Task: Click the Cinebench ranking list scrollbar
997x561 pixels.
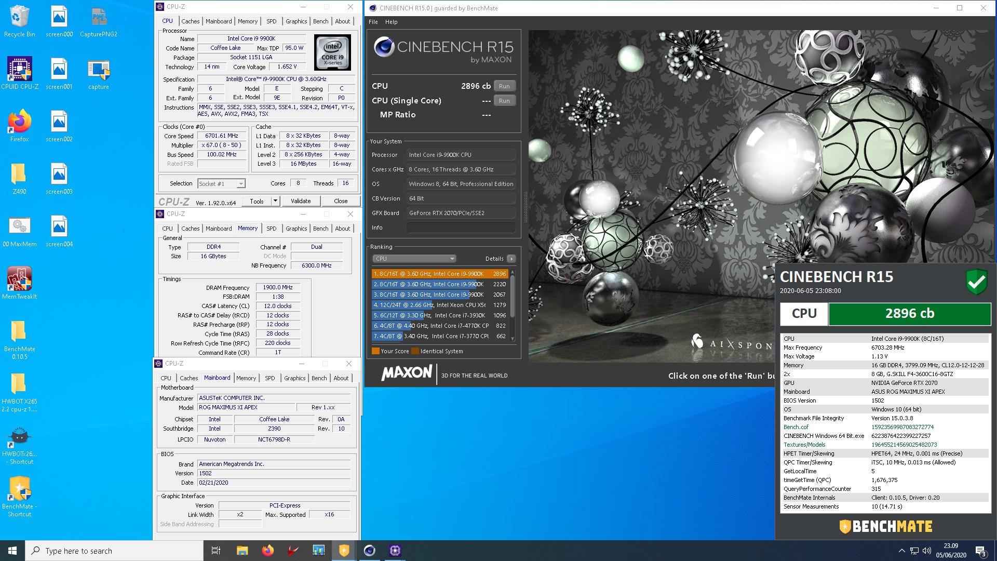Action: click(513, 305)
